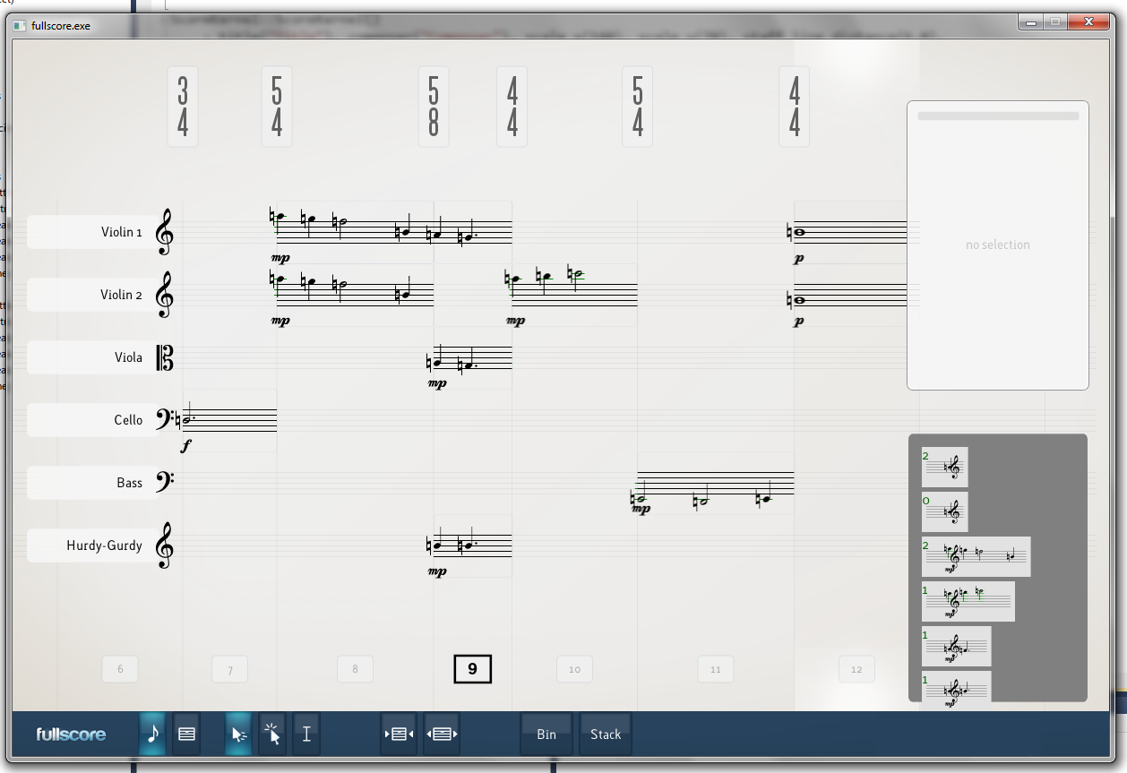Open the Bin panel
Image resolution: width=1127 pixels, height=773 pixels.
coord(546,734)
